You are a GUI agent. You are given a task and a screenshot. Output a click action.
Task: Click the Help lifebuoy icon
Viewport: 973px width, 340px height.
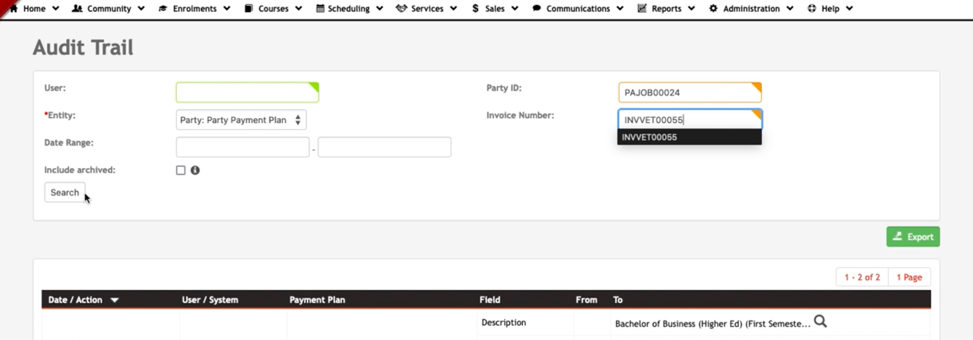(x=811, y=9)
